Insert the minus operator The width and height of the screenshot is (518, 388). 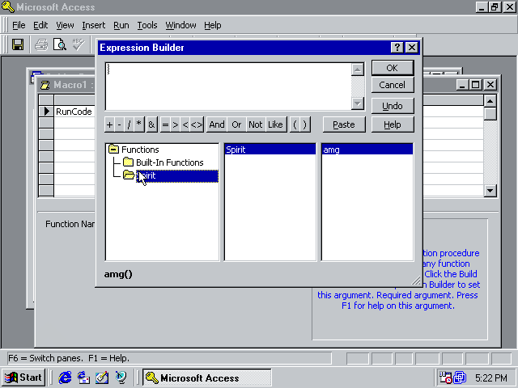click(119, 124)
